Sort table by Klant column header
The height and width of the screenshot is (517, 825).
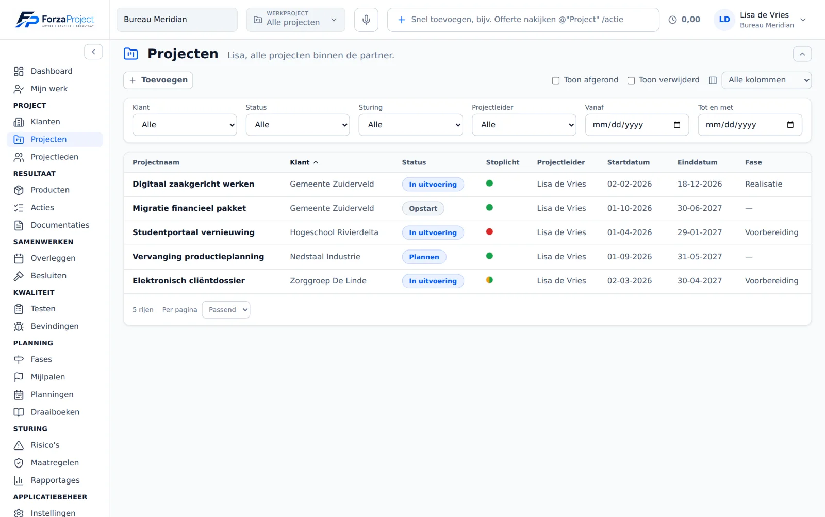[304, 162]
